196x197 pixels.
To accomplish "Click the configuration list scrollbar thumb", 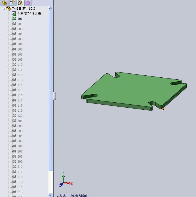I will 50,91.
